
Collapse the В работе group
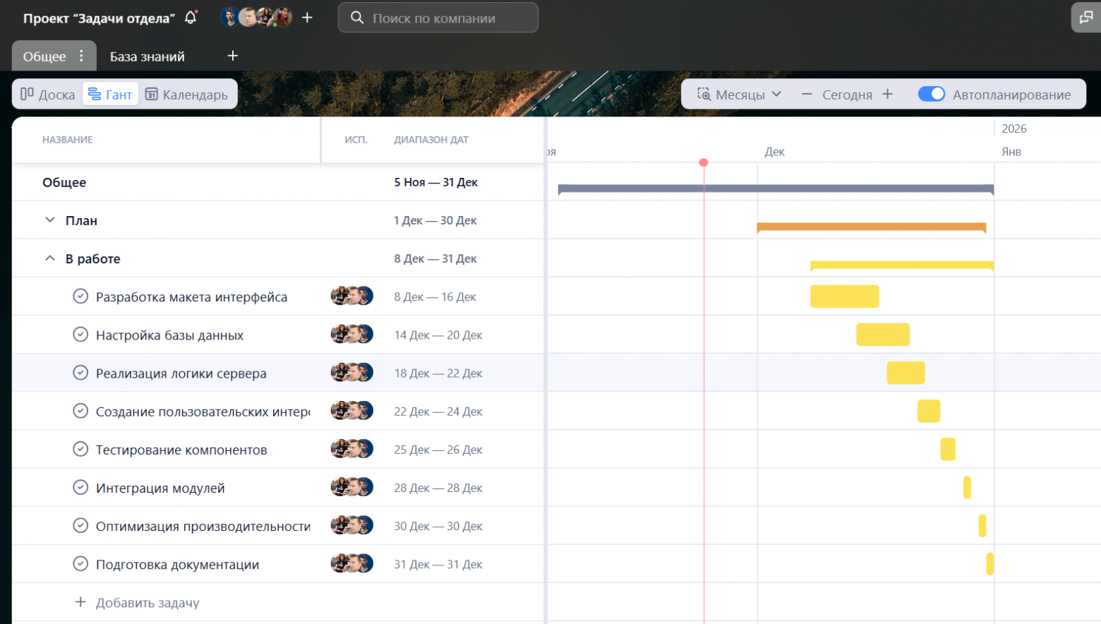click(50, 258)
